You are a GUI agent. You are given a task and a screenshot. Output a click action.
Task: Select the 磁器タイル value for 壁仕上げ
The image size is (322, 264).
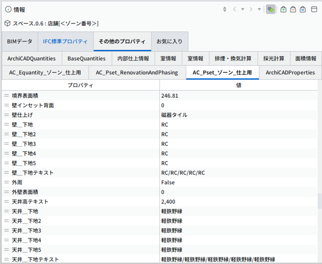174,115
